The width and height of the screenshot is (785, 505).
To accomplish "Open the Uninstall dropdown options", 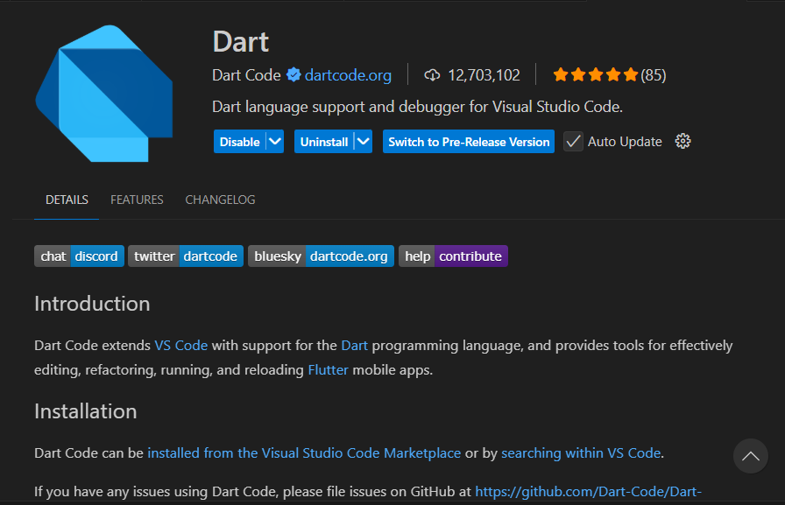I will pyautogui.click(x=362, y=141).
